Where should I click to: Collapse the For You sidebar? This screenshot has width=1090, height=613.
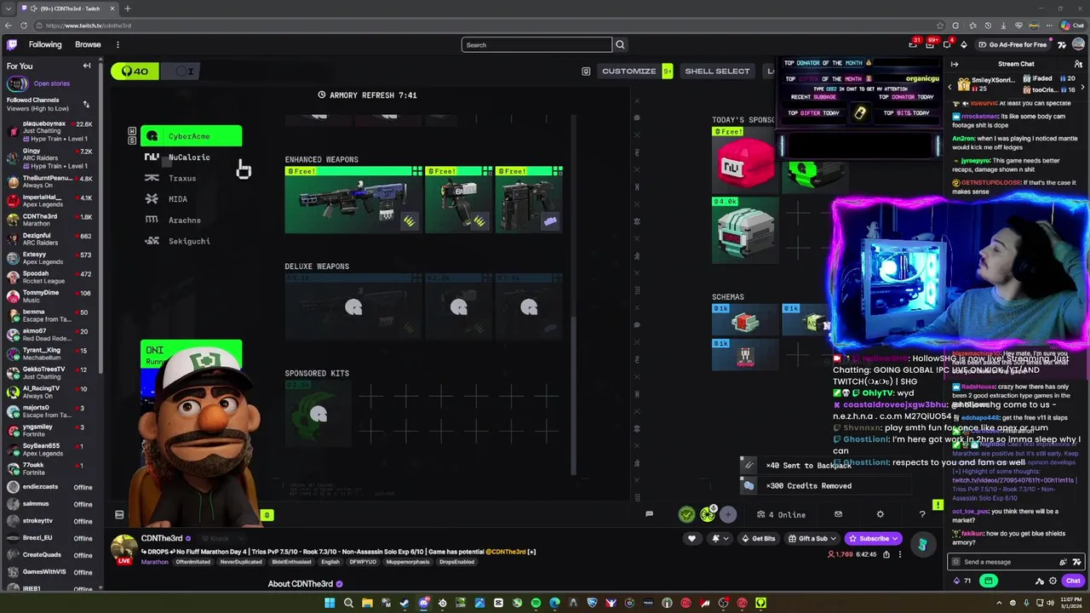[86, 66]
